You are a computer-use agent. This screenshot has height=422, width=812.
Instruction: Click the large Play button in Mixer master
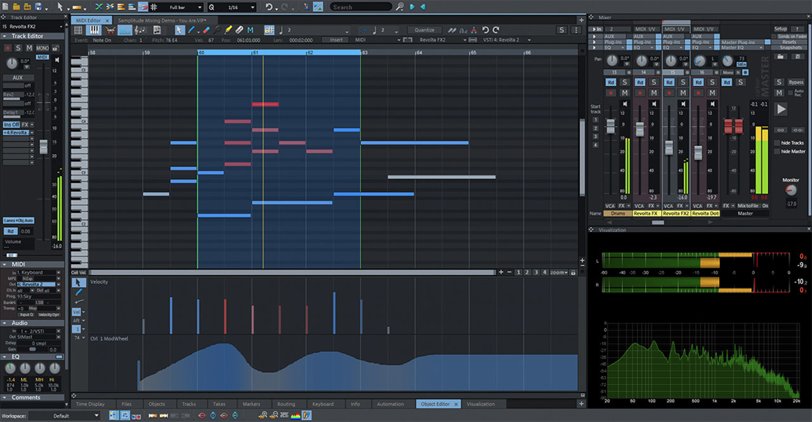[780, 109]
